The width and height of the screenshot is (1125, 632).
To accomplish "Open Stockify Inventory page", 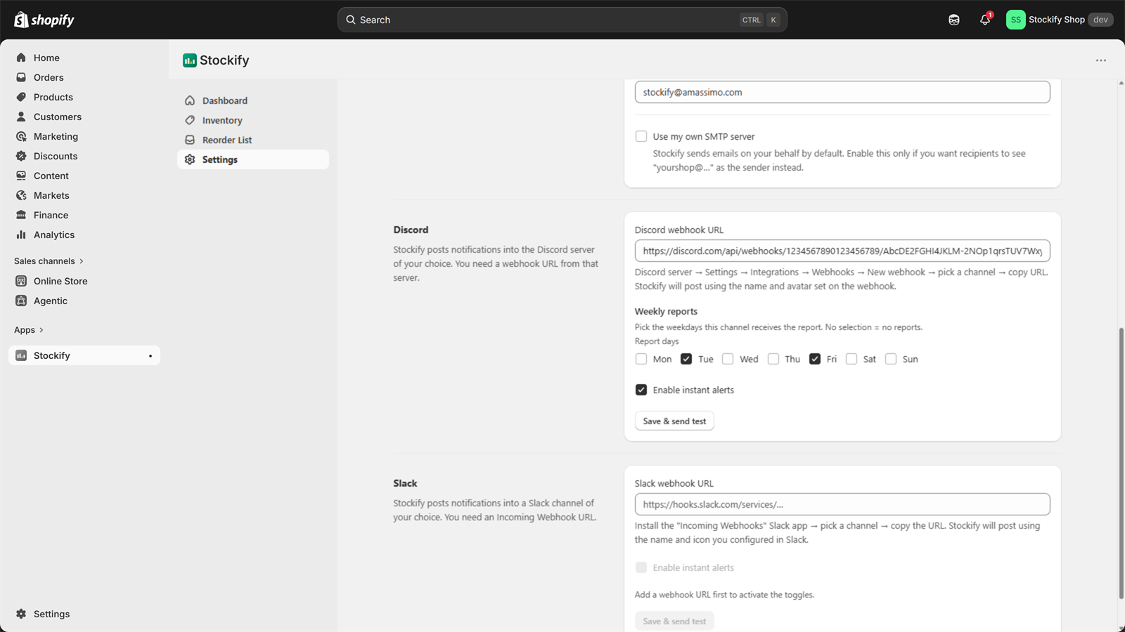I will pos(253,120).
